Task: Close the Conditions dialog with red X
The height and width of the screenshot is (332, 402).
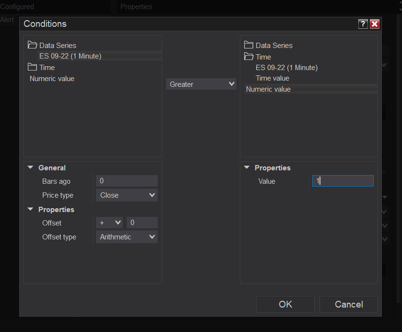Action: pyautogui.click(x=375, y=24)
